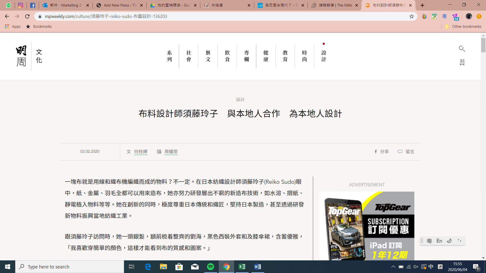This screenshot has height=273, width=486.
Task: Open the 留言 comment bubble icon
Action: pos(400,152)
